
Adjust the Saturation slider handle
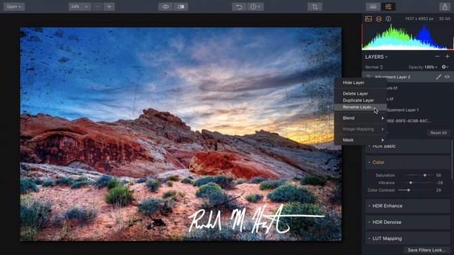[x=425, y=175]
